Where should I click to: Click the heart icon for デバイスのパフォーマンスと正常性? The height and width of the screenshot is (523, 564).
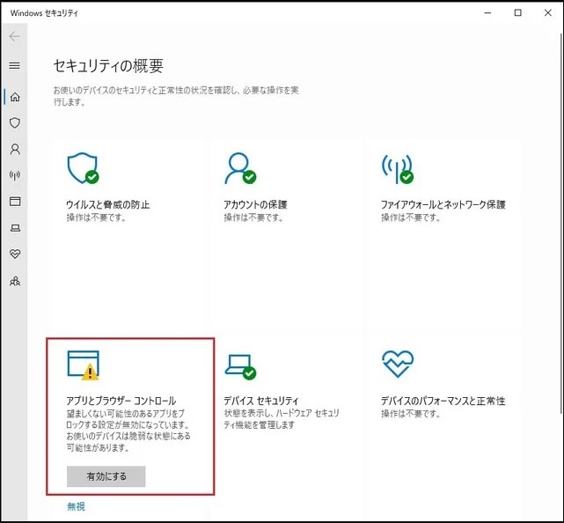[x=398, y=364]
